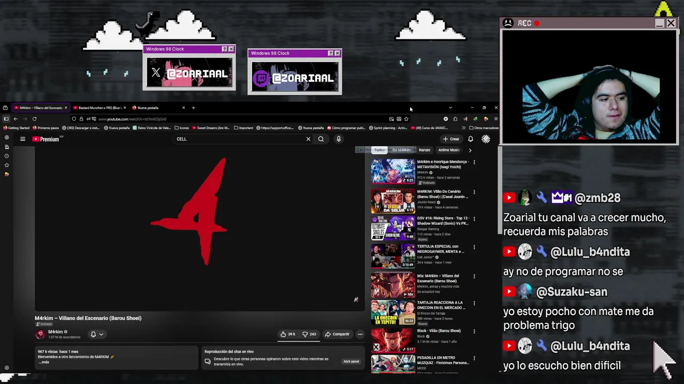This screenshot has width=684, height=384.
Task: Open M4rkim channel avatar
Action: click(40, 334)
